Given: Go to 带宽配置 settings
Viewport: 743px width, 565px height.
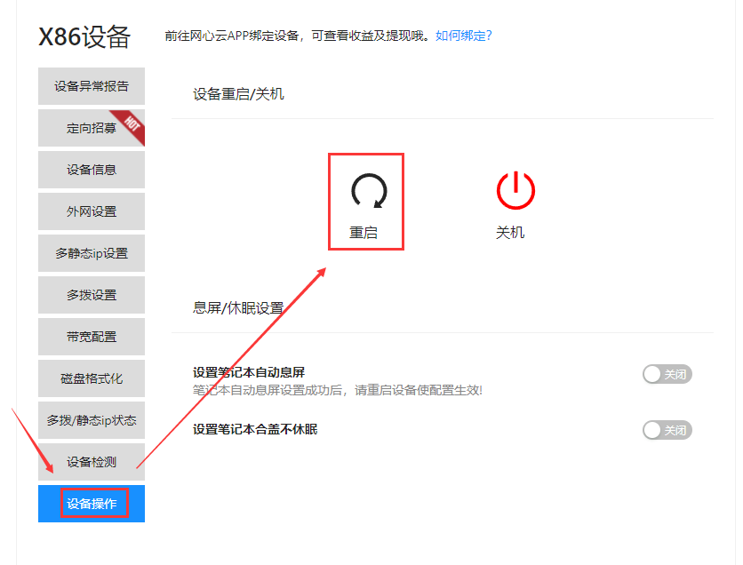Looking at the screenshot, I should (92, 337).
